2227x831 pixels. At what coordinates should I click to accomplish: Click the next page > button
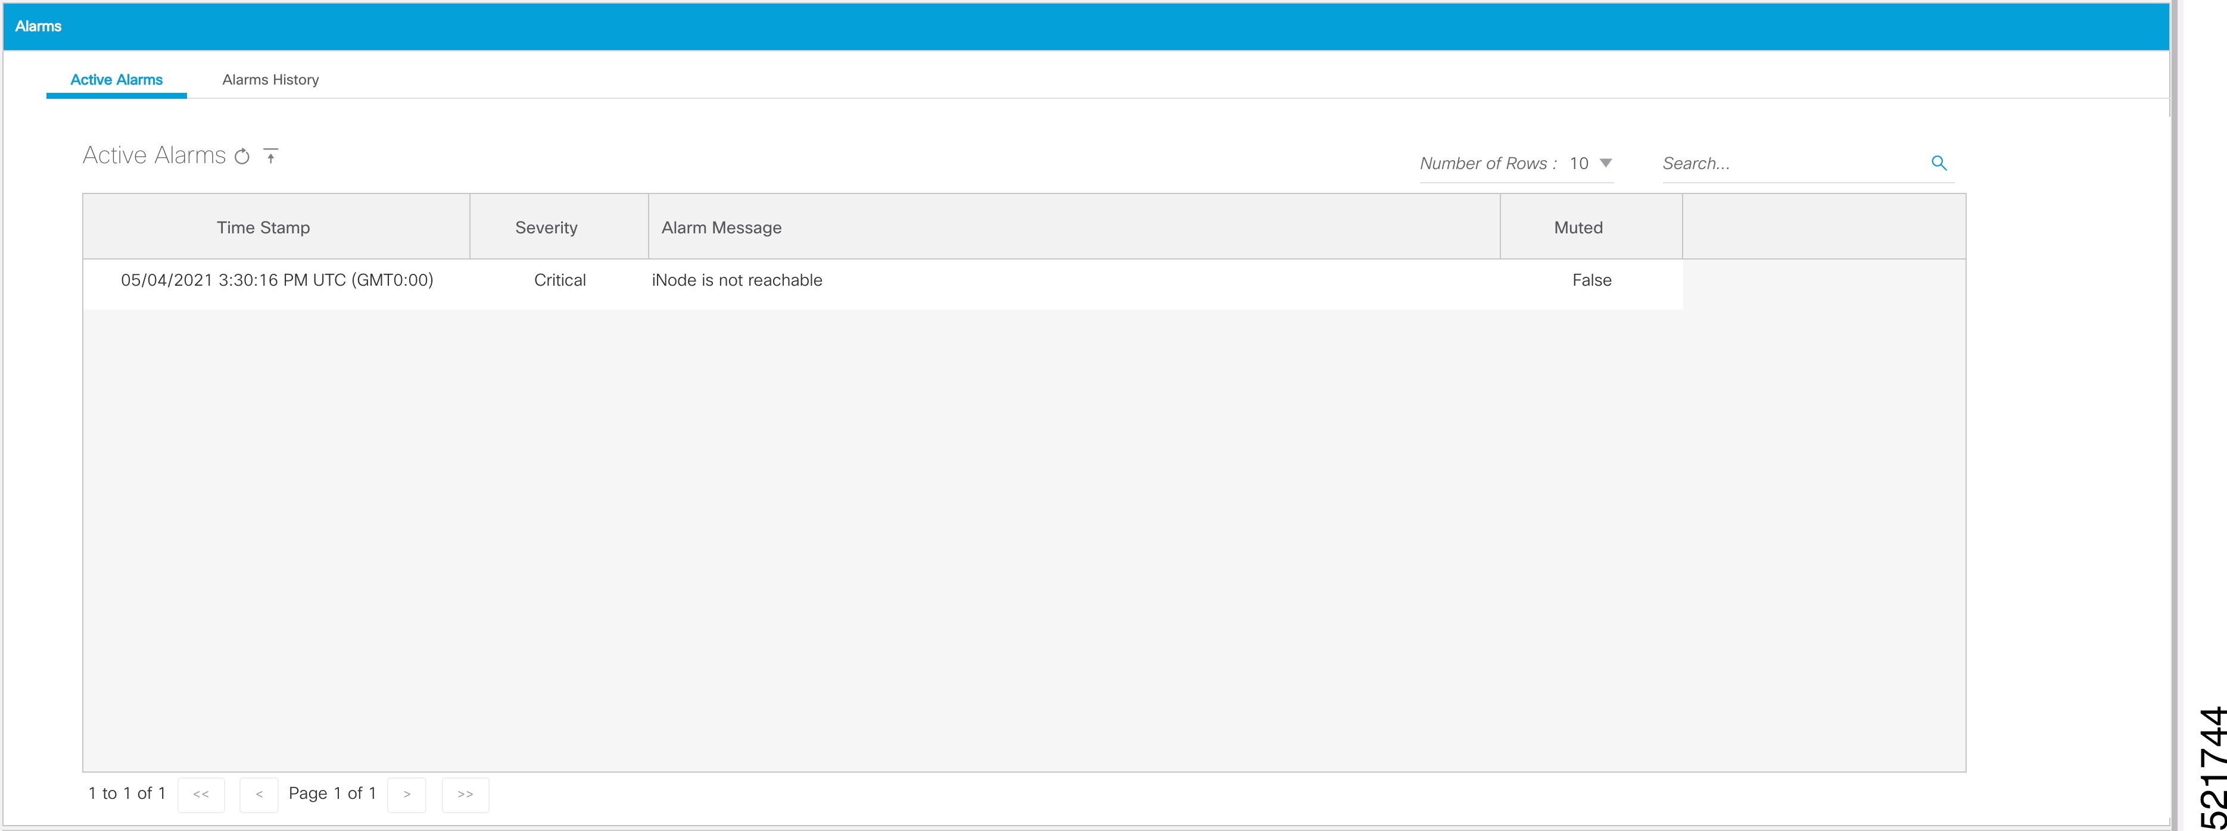pos(406,794)
